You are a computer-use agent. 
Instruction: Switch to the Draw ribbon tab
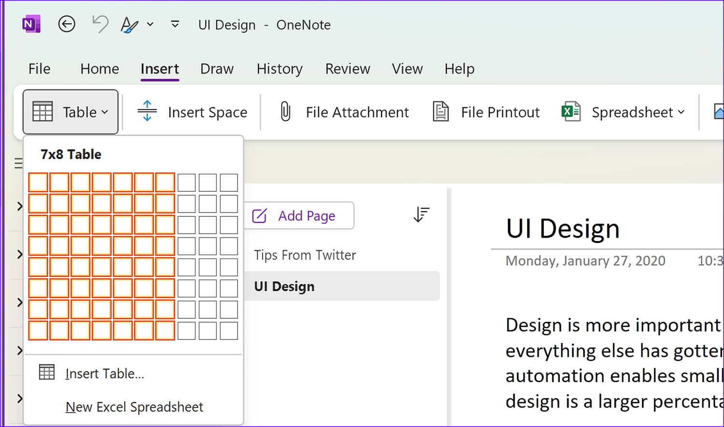pos(217,69)
